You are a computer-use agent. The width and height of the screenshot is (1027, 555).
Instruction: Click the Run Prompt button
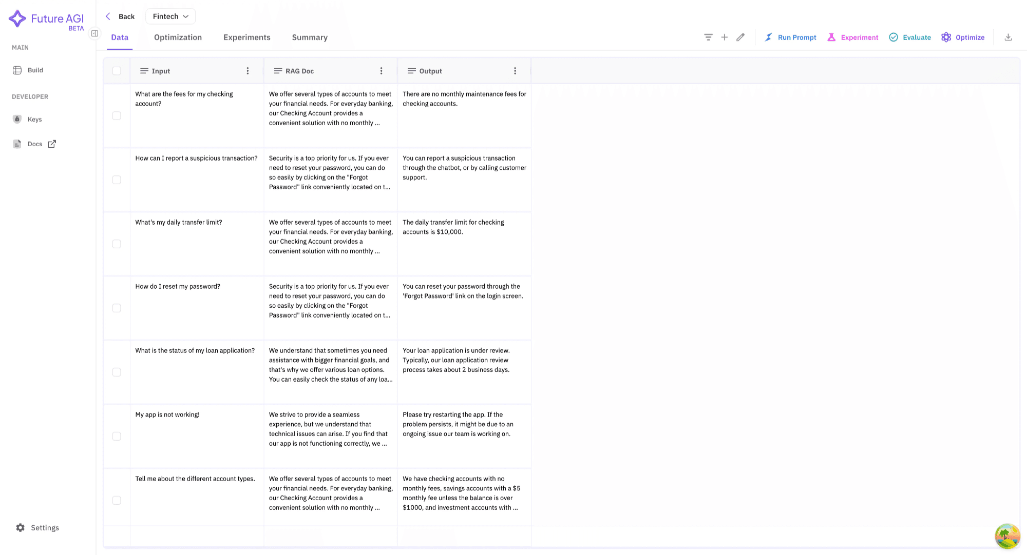[x=790, y=37]
